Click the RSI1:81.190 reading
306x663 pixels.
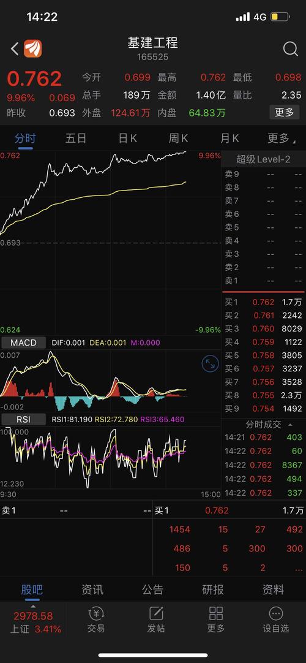pos(72,420)
